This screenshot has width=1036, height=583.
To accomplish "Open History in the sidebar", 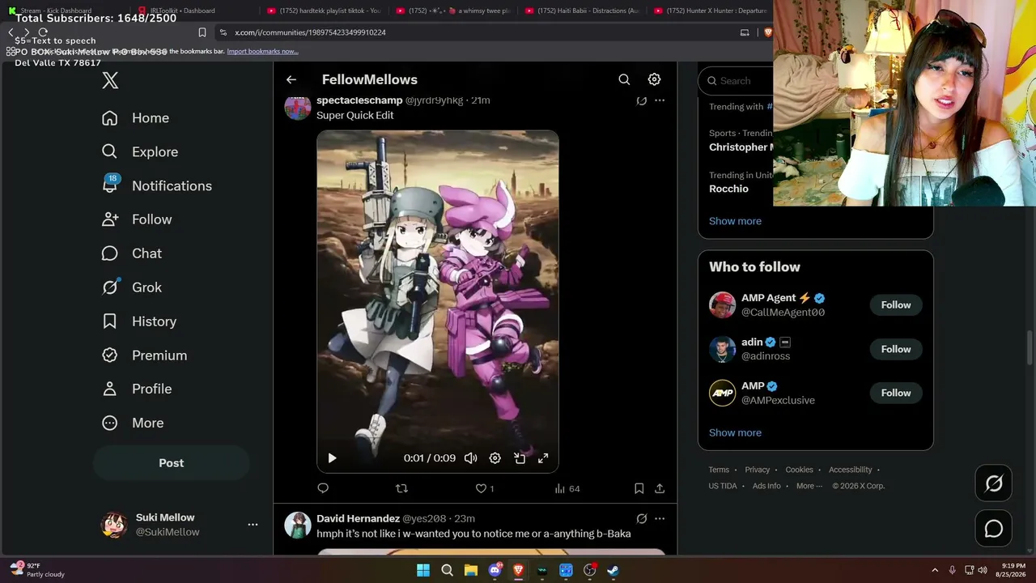I will click(x=139, y=321).
